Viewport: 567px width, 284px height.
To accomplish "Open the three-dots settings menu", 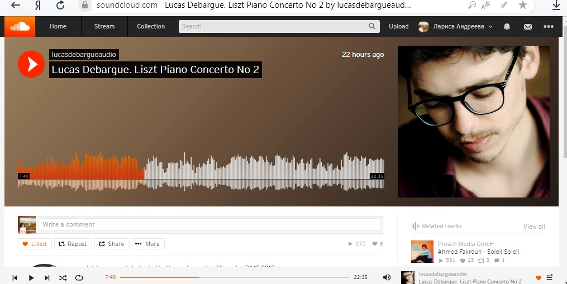I will click(549, 26).
